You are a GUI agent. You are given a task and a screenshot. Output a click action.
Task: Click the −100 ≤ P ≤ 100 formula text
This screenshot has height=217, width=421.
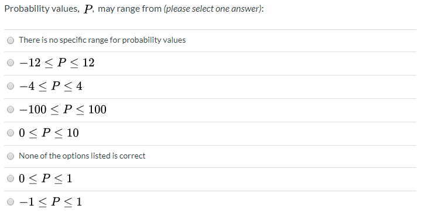pos(63,110)
